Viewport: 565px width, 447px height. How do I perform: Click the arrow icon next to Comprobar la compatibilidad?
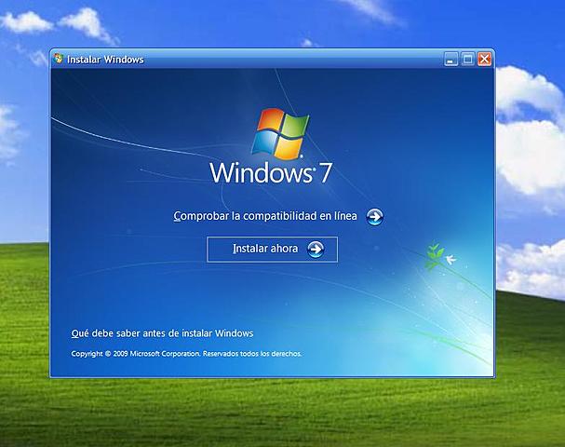tap(375, 217)
